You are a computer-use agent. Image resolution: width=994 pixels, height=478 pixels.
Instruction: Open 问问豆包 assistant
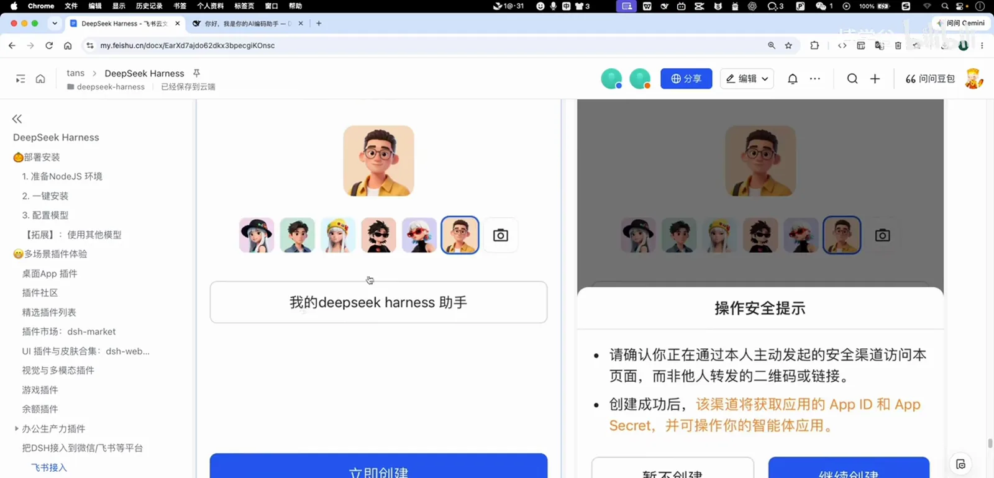point(930,79)
